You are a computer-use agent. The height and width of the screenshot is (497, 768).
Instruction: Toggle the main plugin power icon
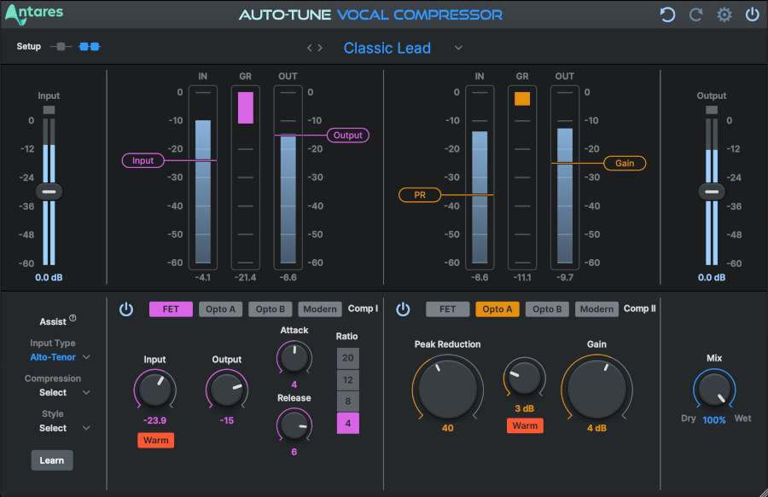[751, 14]
